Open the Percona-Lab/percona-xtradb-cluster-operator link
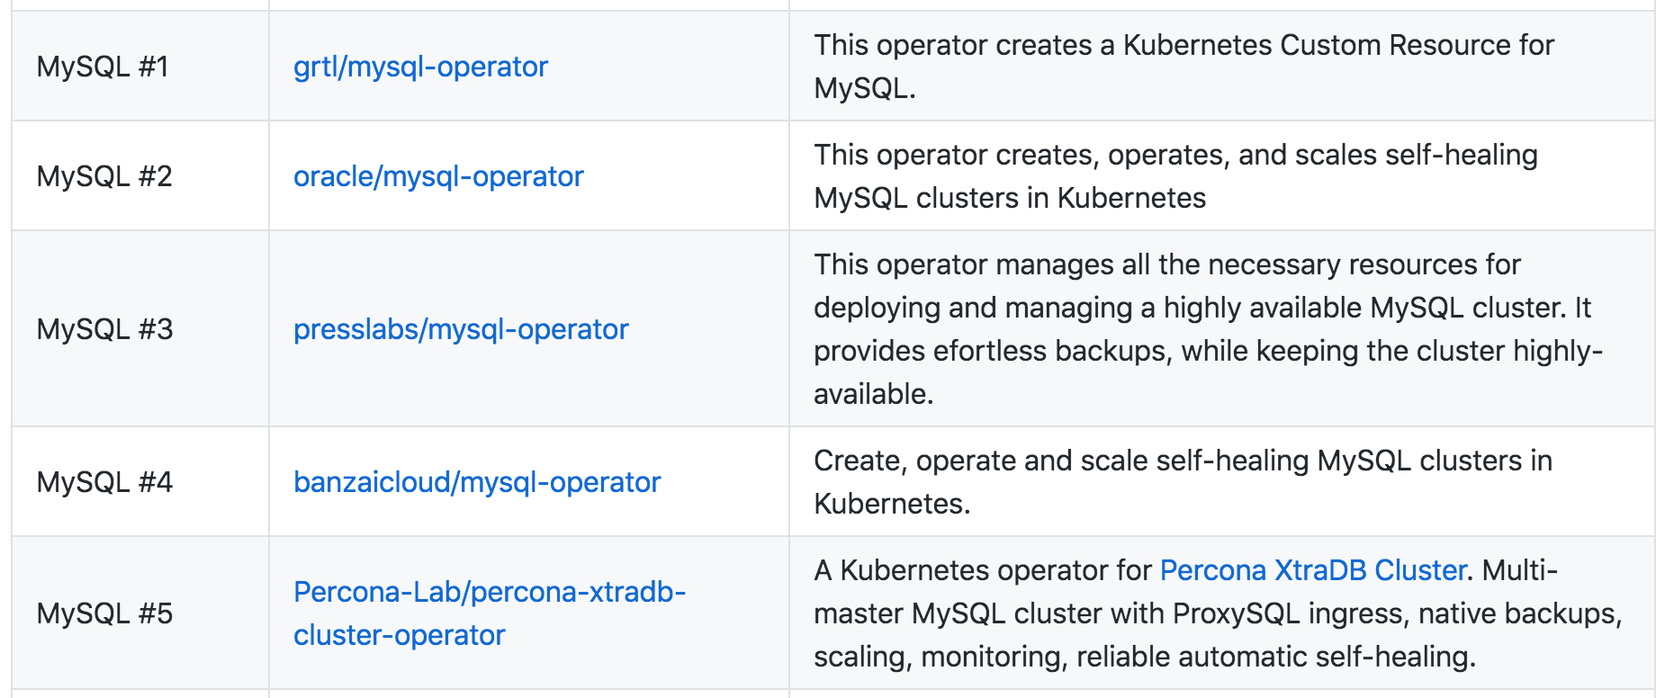This screenshot has height=698, width=1665. 490,613
